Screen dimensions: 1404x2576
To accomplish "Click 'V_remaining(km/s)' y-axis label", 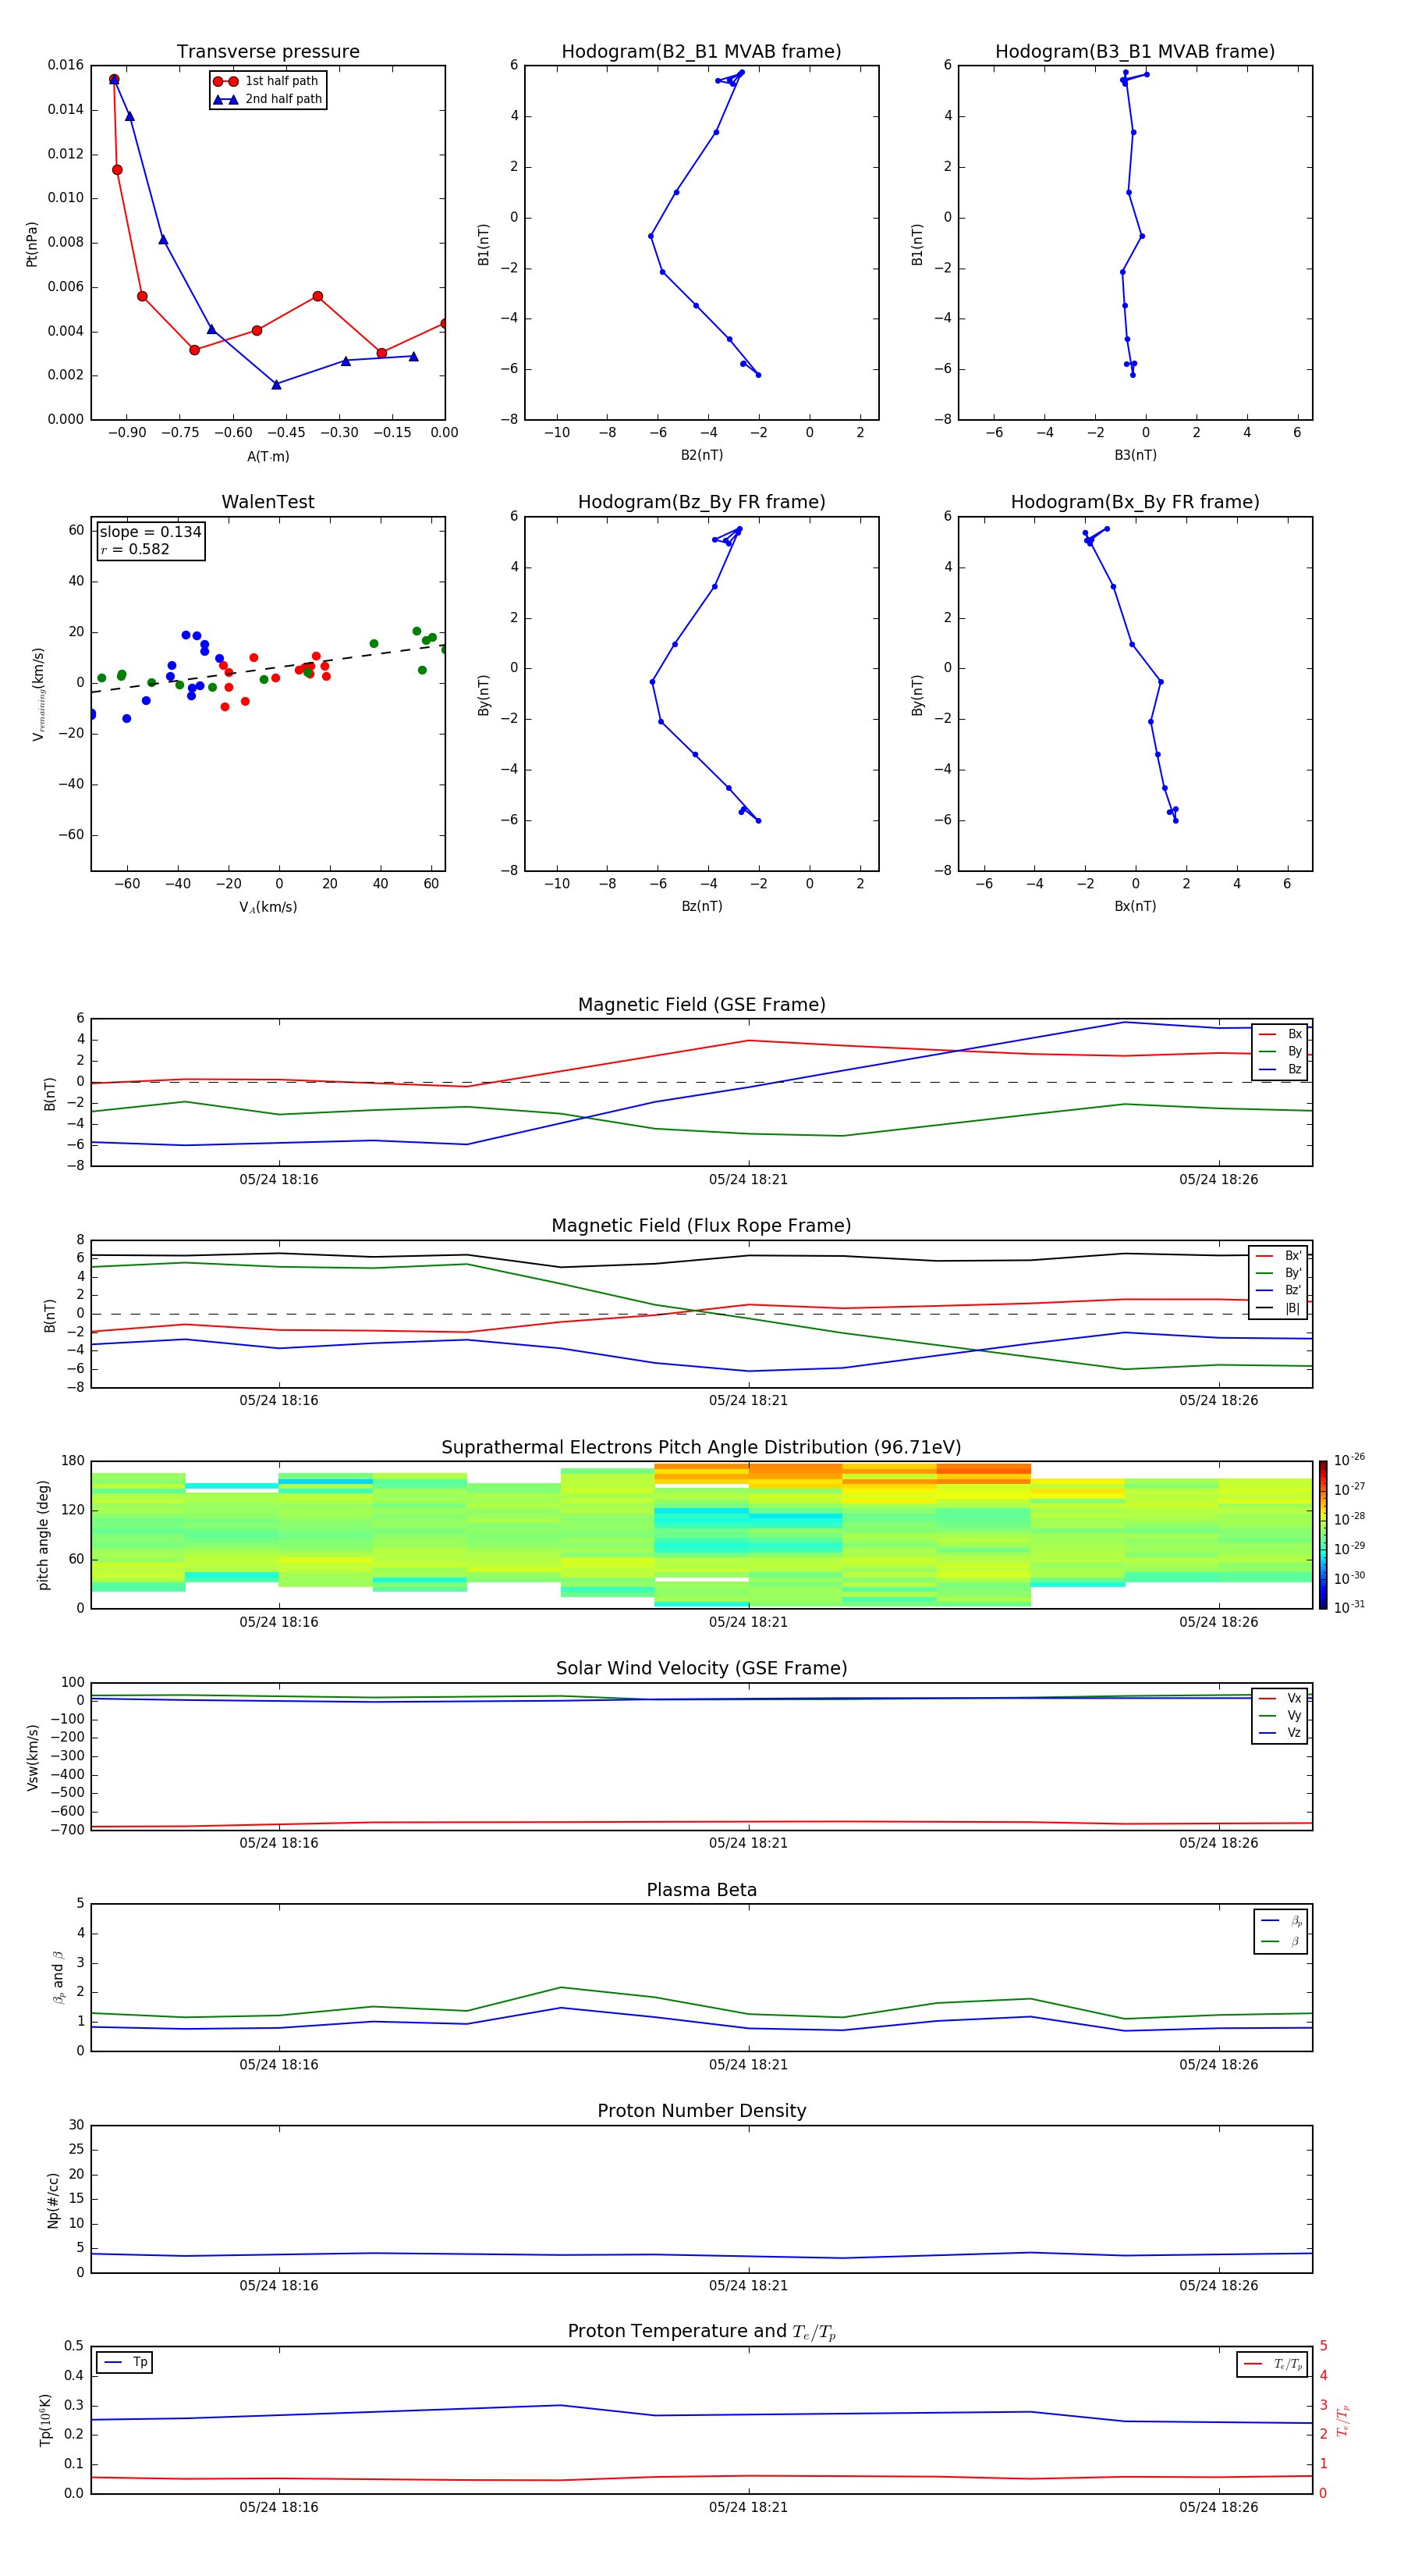I will coord(38,694).
